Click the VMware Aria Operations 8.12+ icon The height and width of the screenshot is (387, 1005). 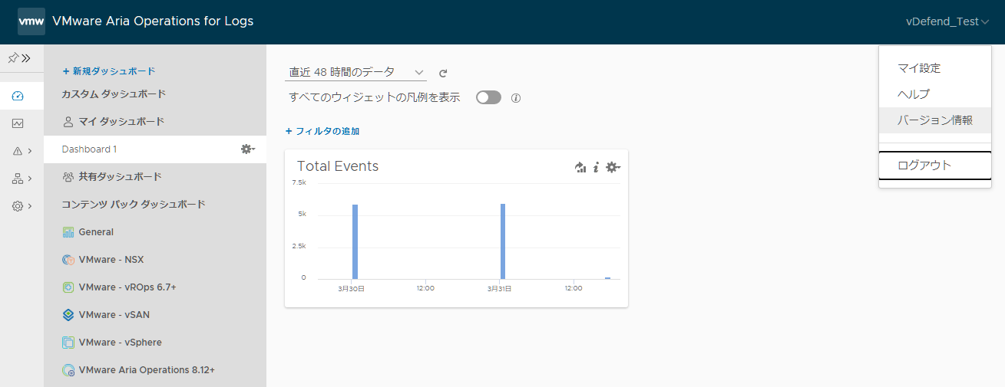pos(68,370)
